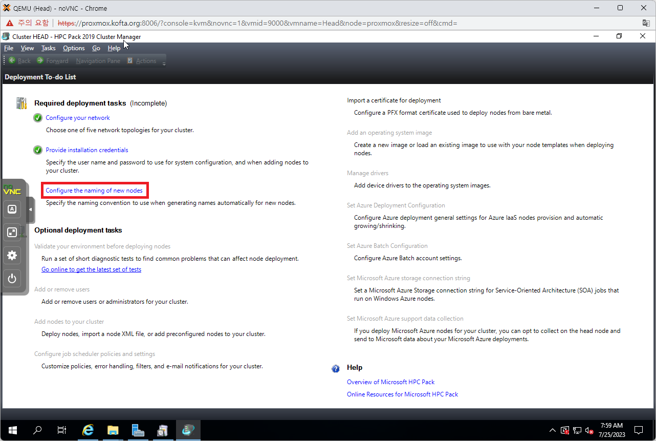Image resolution: width=656 pixels, height=441 pixels.
Task: Toggle noVNC fullscreen mode icon
Action: pyautogui.click(x=12, y=232)
